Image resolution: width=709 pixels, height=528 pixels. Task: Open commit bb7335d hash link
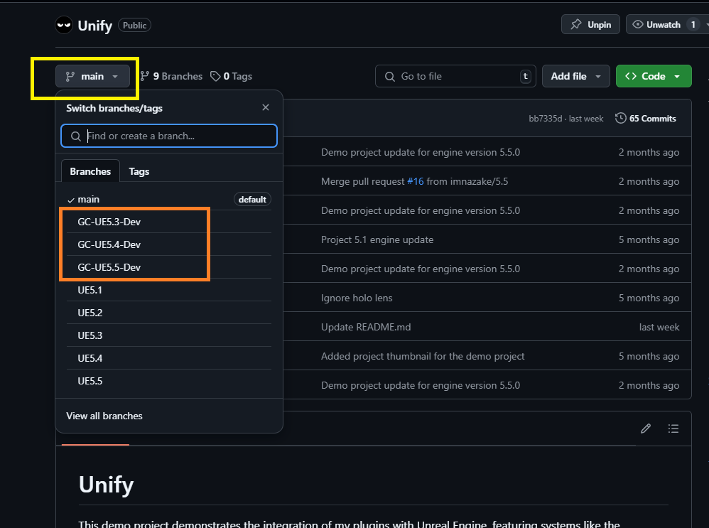click(x=546, y=119)
